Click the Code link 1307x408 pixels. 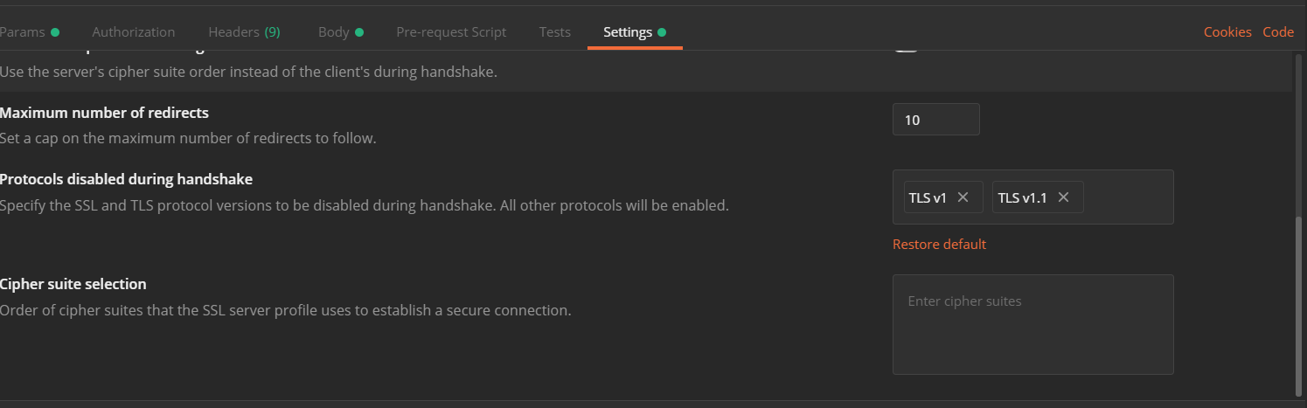pyautogui.click(x=1278, y=32)
